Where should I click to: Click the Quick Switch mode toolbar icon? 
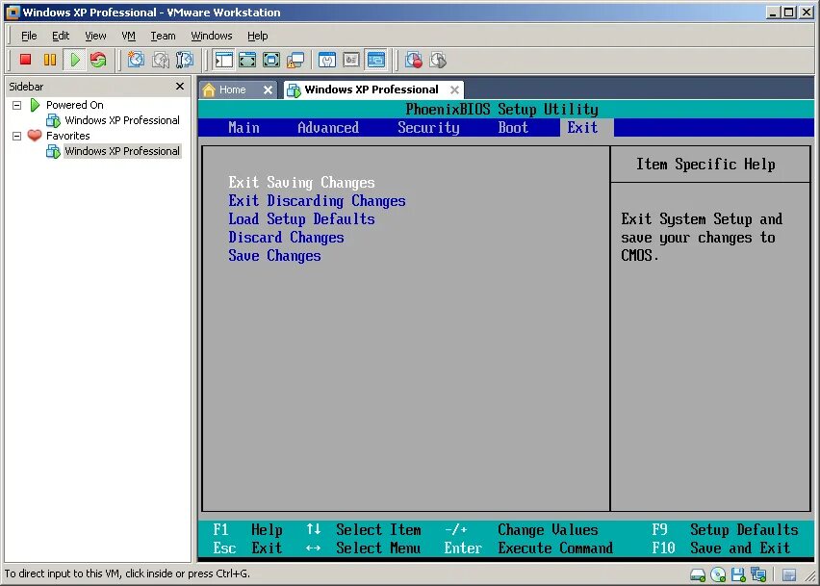point(247,60)
